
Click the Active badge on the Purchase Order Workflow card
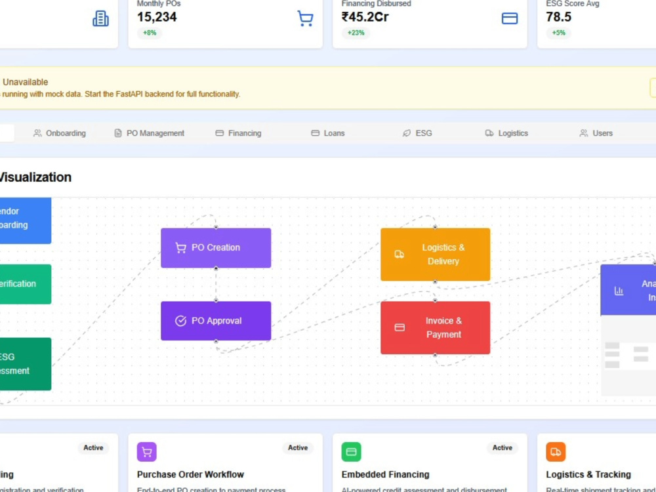click(298, 447)
